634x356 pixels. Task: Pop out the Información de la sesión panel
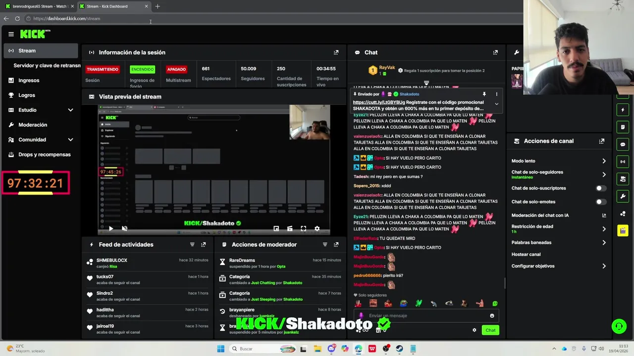point(336,52)
